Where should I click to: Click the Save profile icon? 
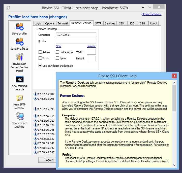[19, 27]
